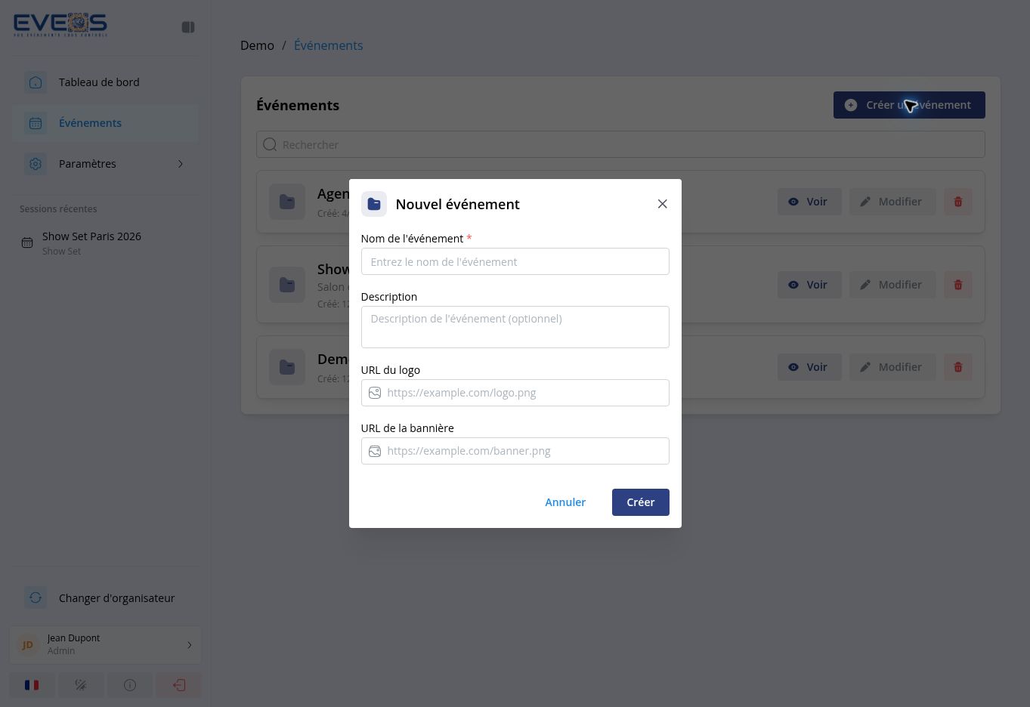Submit the form with the Créer button
The height and width of the screenshot is (707, 1030).
(x=641, y=502)
